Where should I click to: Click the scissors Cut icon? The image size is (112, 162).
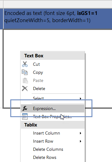[25, 64]
